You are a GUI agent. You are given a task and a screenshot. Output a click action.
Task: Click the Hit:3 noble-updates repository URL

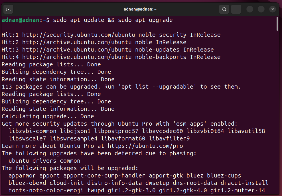(77, 50)
